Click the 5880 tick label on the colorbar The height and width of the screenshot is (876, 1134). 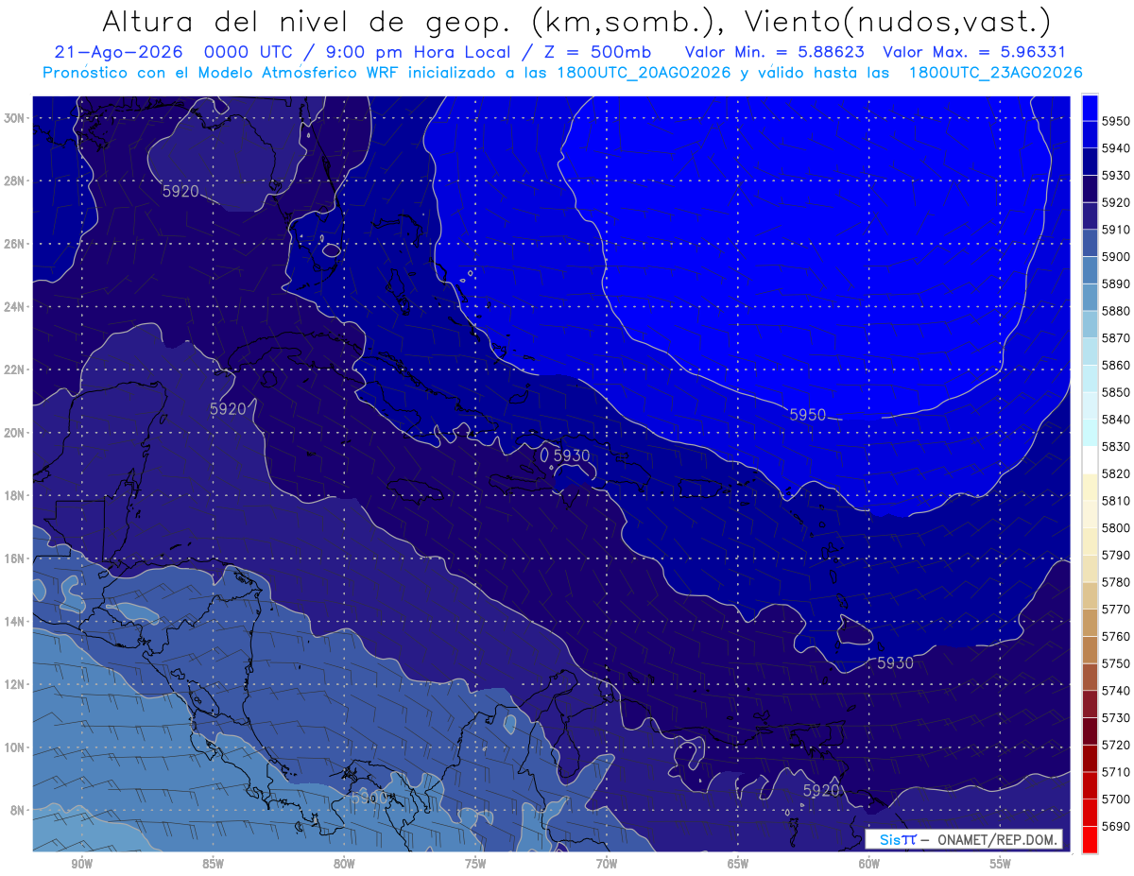pos(1116,312)
